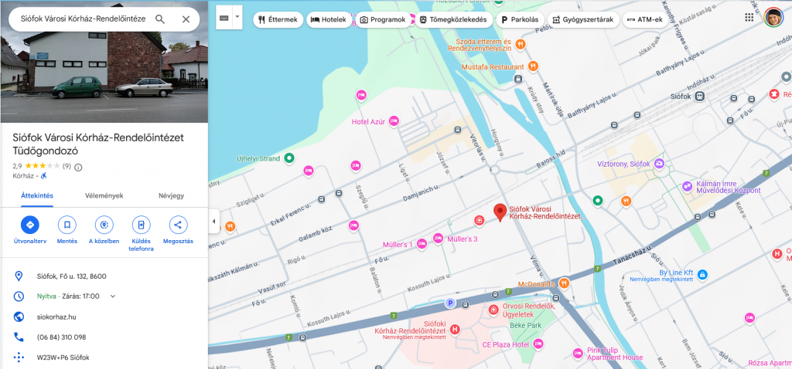The width and height of the screenshot is (792, 369).
Task: Switch to the Vélemények tab
Action: [x=104, y=195]
